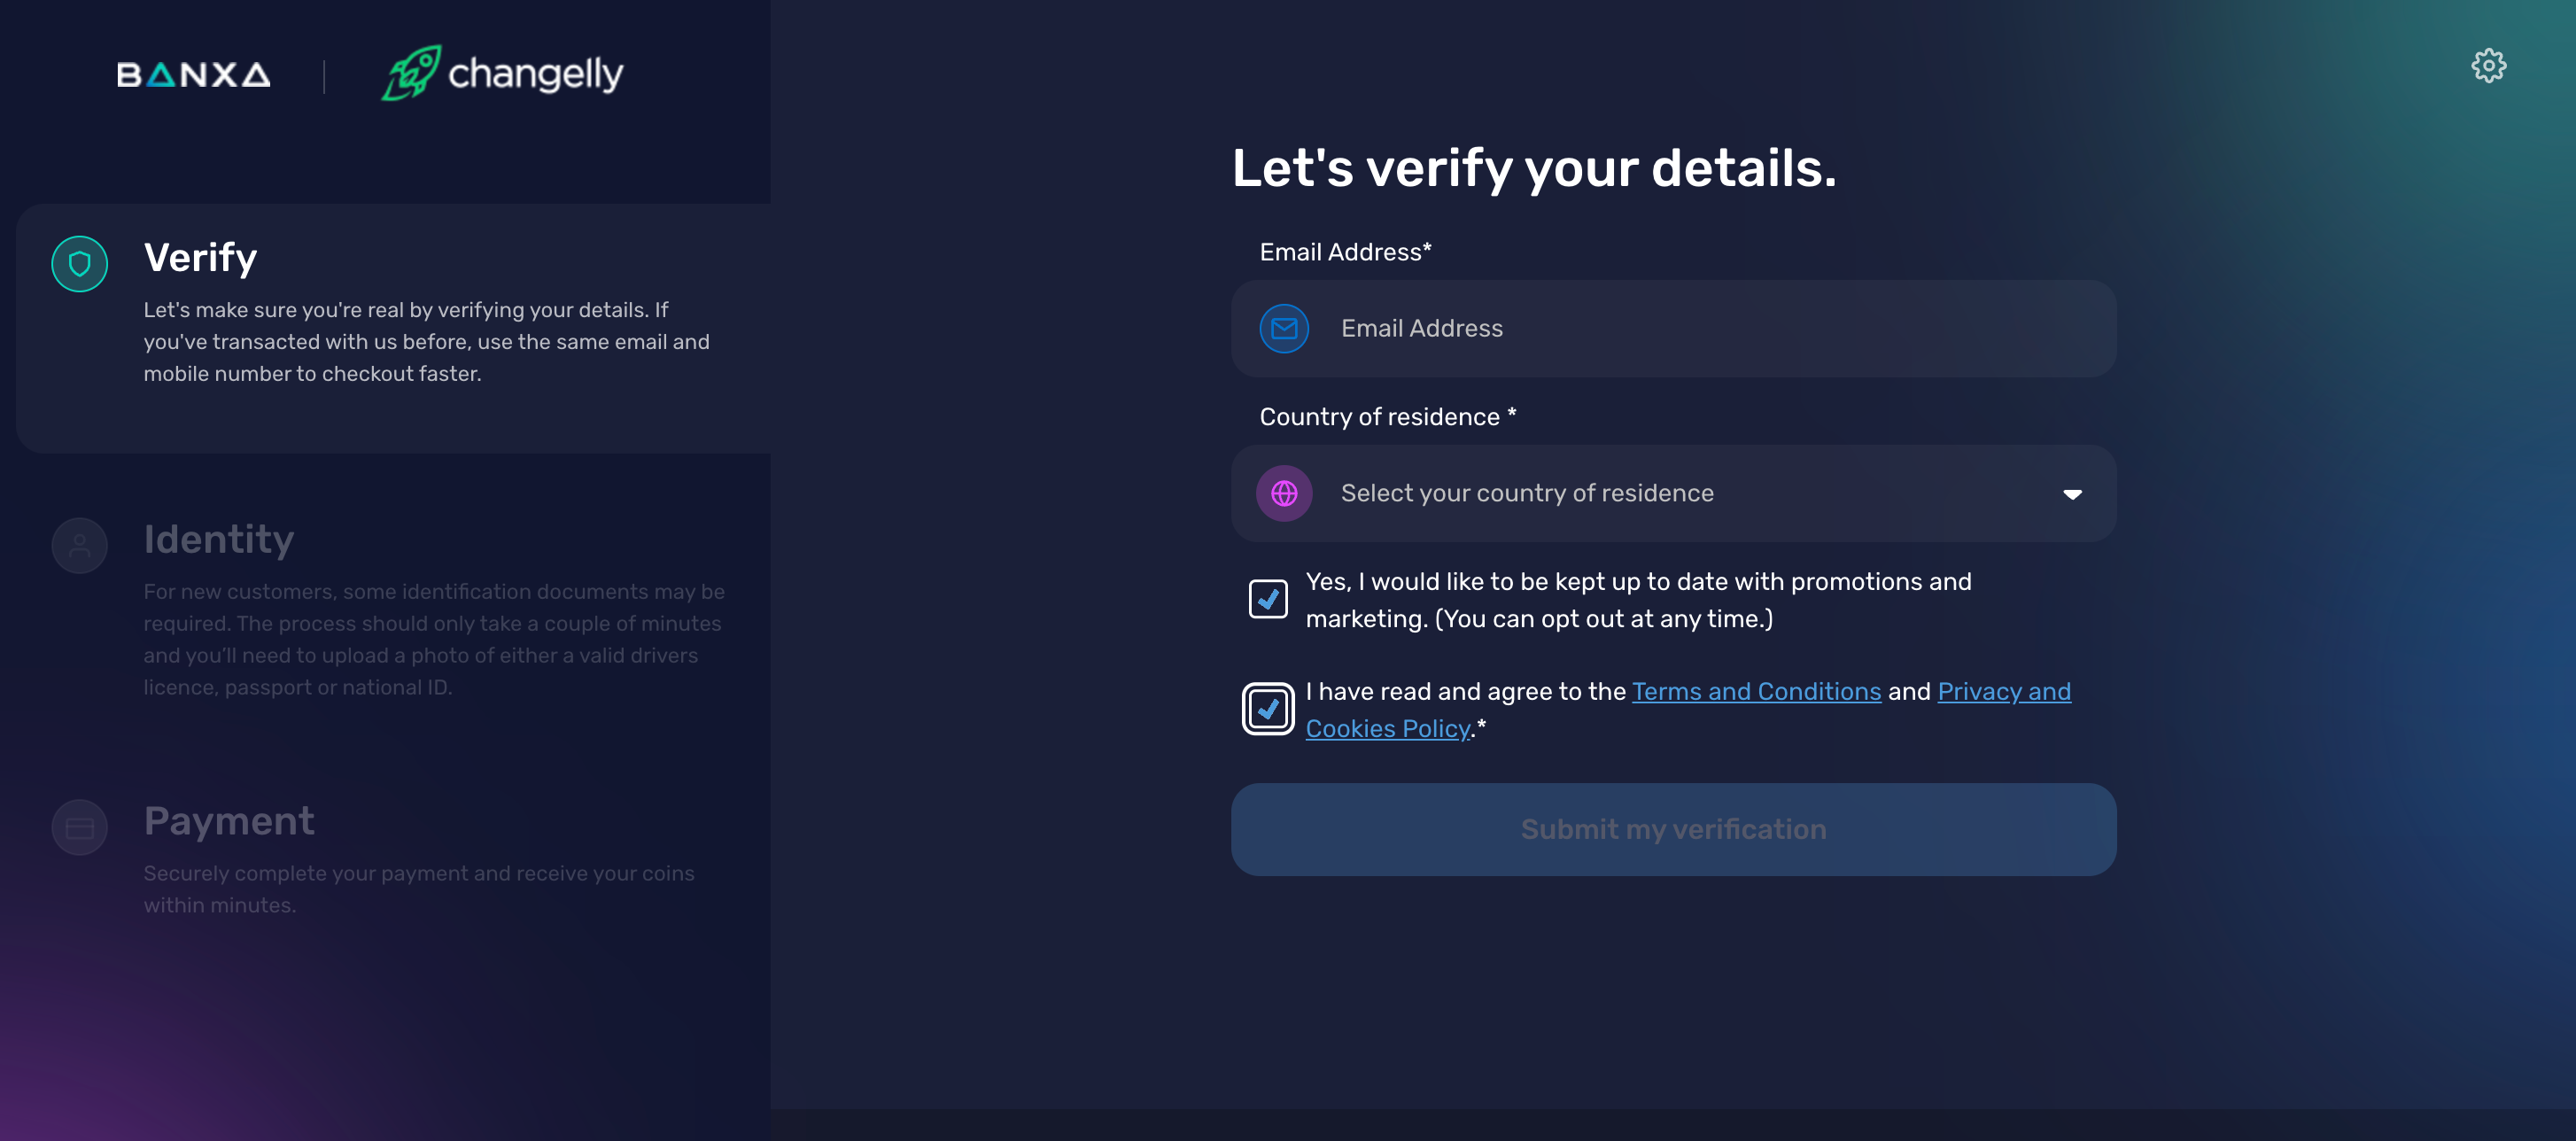Viewport: 2576px width, 1141px height.
Task: Expand the country of residence dropdown
Action: coord(1674,493)
